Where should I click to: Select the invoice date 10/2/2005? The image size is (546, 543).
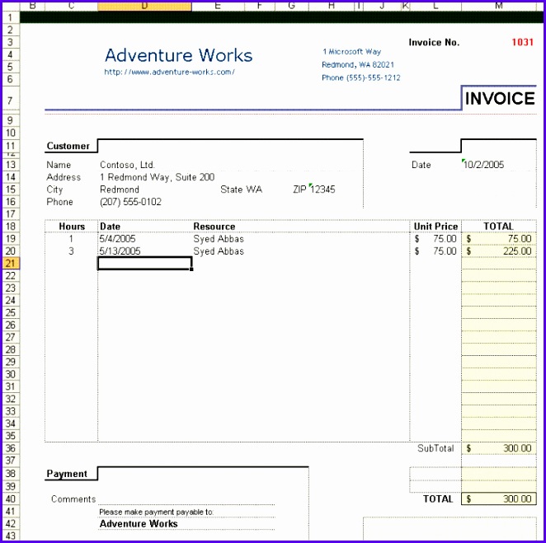[x=483, y=165]
